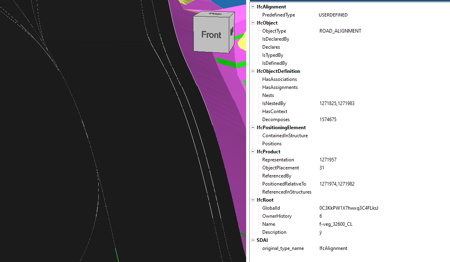
Task: Select the IsTypedBy property
Action: point(273,55)
